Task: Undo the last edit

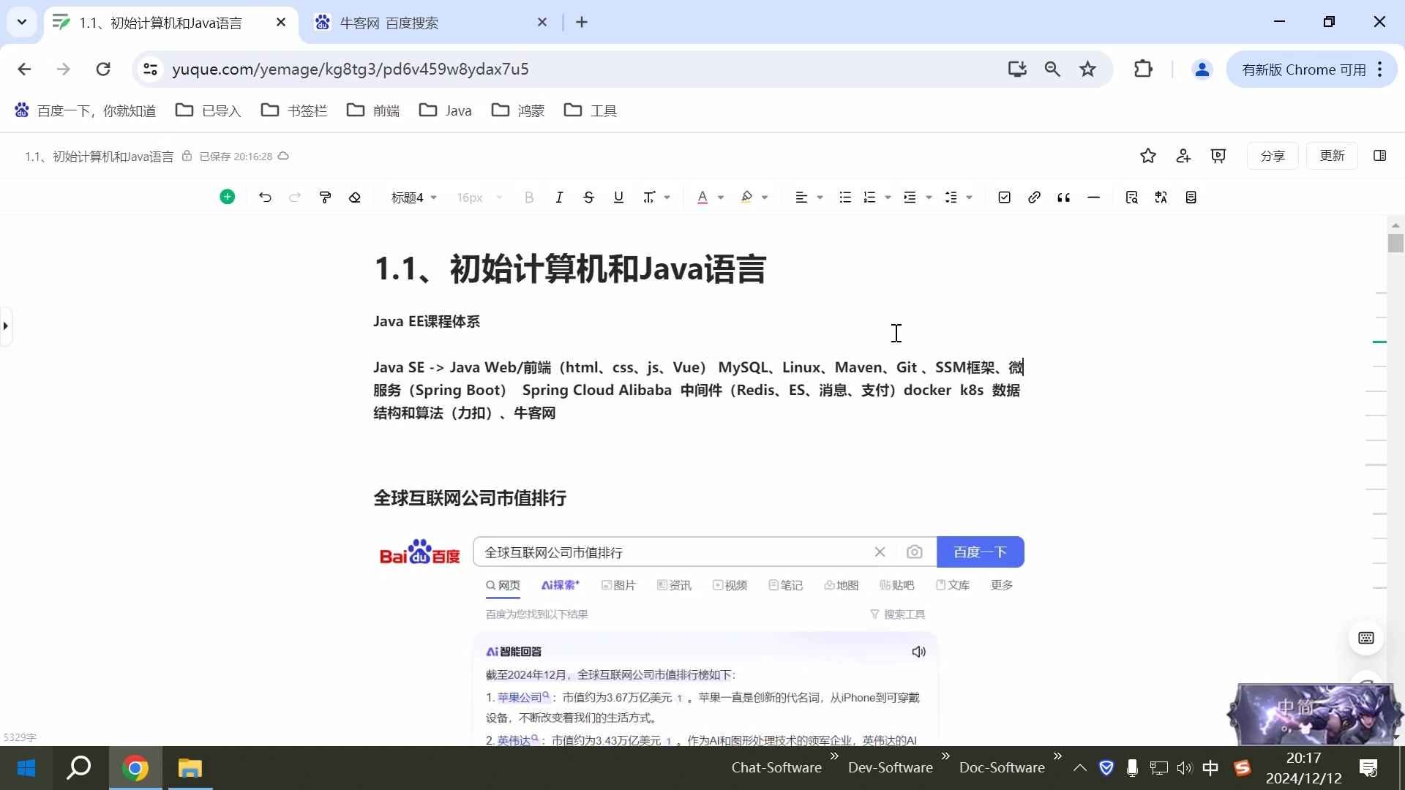Action: 265,197
